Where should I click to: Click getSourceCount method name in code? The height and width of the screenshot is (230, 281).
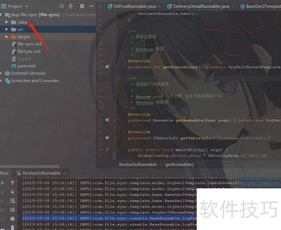[180, 67]
